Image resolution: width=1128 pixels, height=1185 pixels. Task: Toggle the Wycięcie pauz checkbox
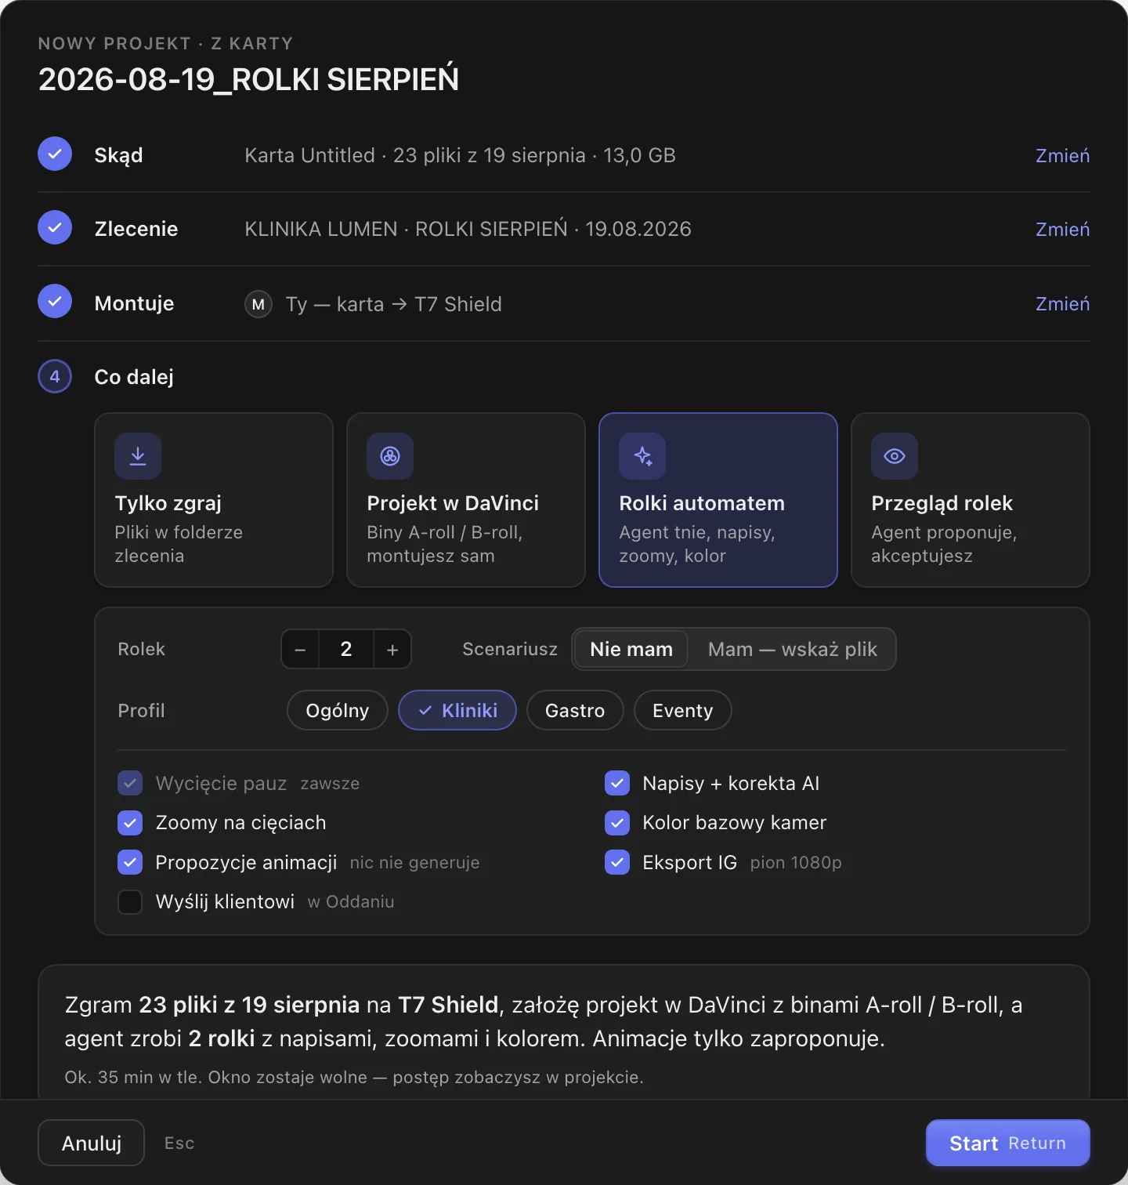(130, 783)
